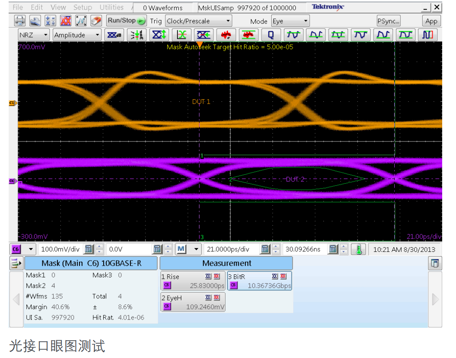Image resolution: width=456 pixels, height=358 pixels.
Task: Click the C6 channel button in control bar
Action: click(x=16, y=249)
